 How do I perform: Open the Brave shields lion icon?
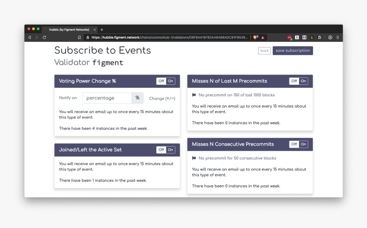255,38
